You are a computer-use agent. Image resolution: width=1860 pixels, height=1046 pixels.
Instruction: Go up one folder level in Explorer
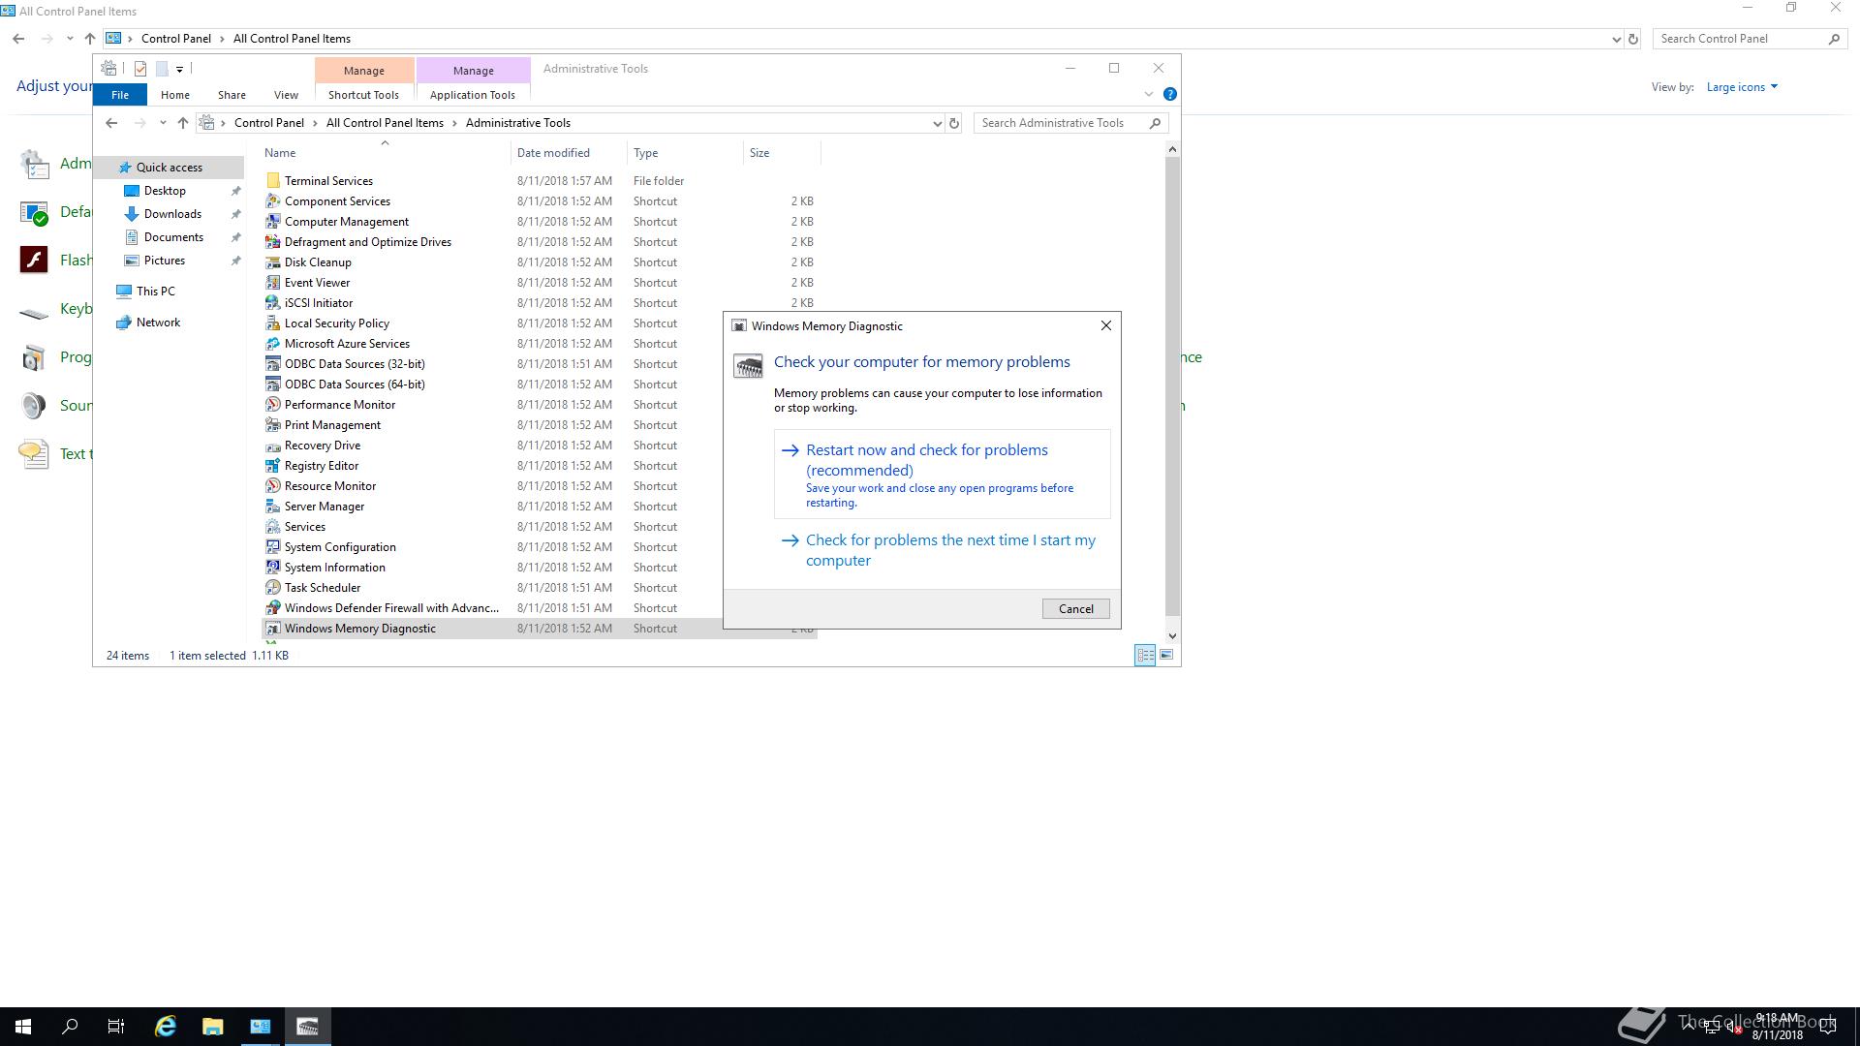coord(182,123)
